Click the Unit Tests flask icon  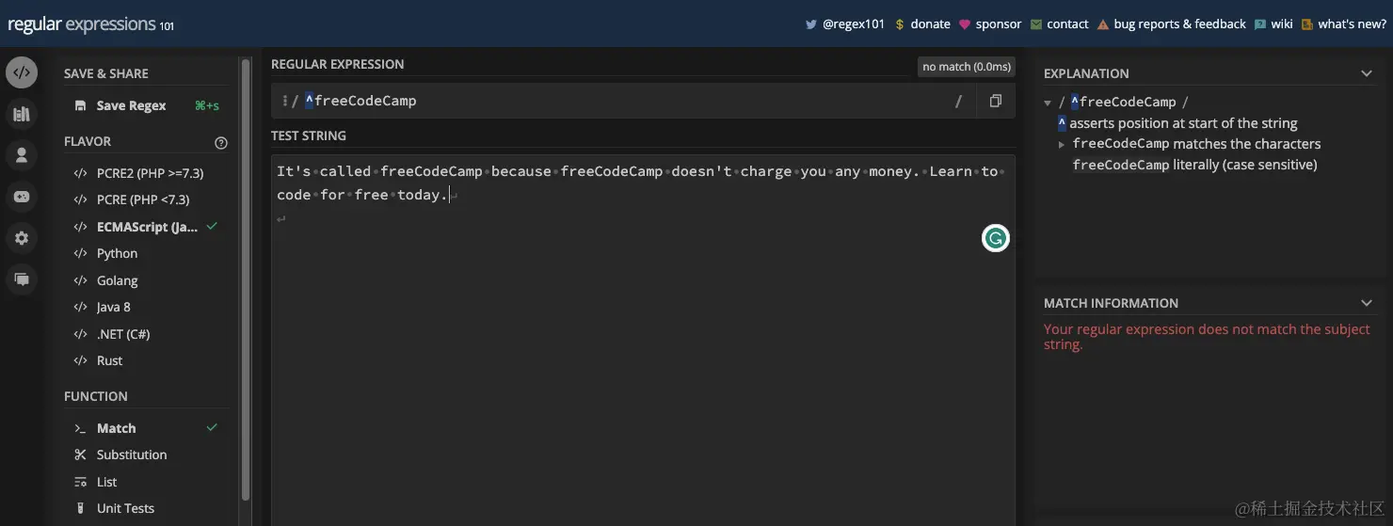[80, 508]
